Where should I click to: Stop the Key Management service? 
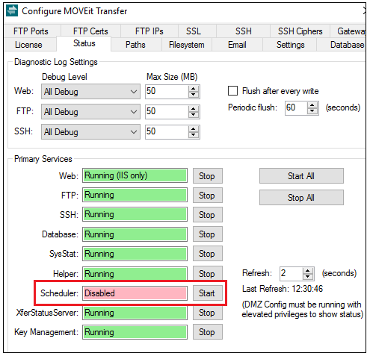click(x=208, y=332)
